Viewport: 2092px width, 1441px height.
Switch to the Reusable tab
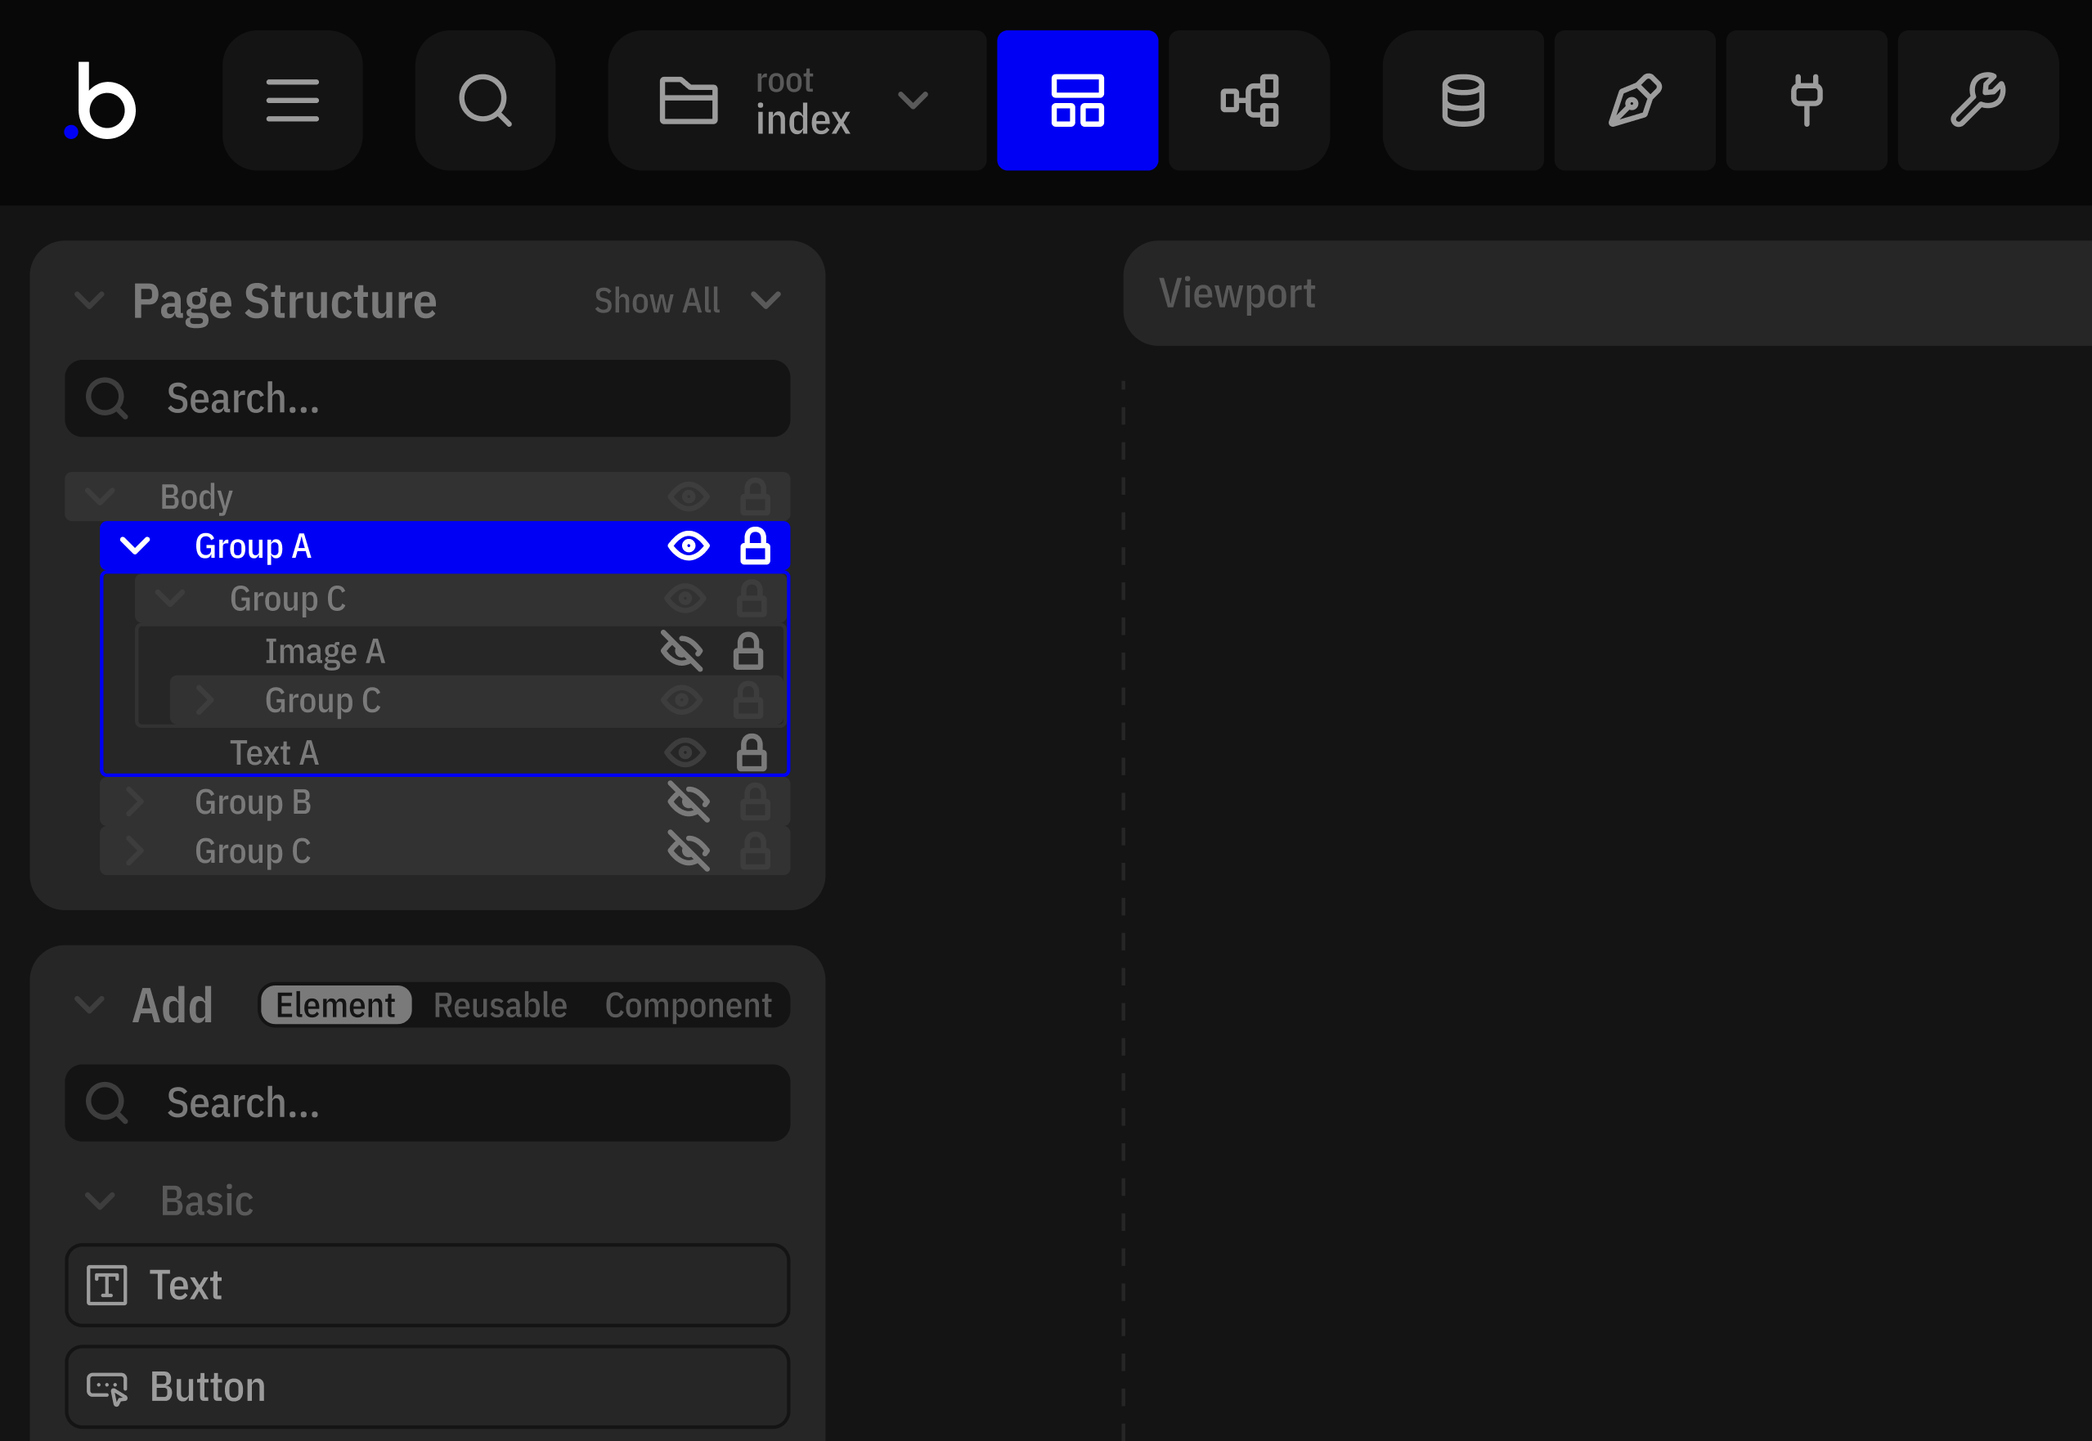501,1005
